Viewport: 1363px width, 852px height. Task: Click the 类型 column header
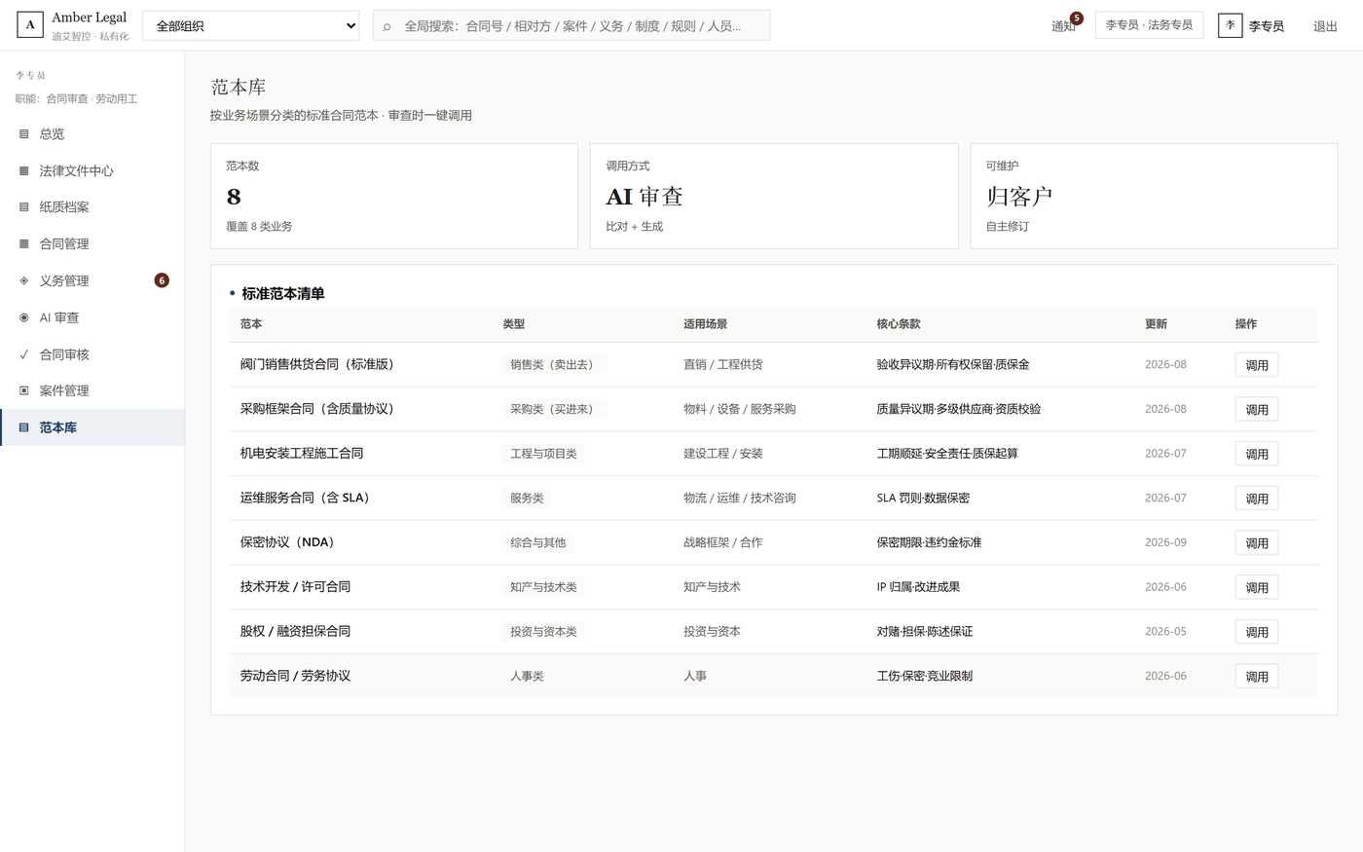click(x=514, y=324)
